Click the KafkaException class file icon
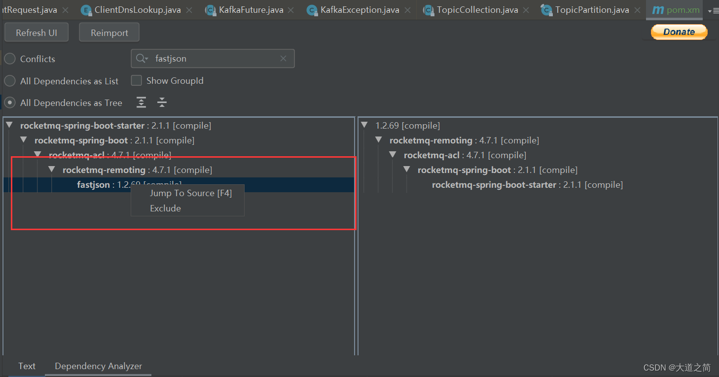 [x=313, y=10]
